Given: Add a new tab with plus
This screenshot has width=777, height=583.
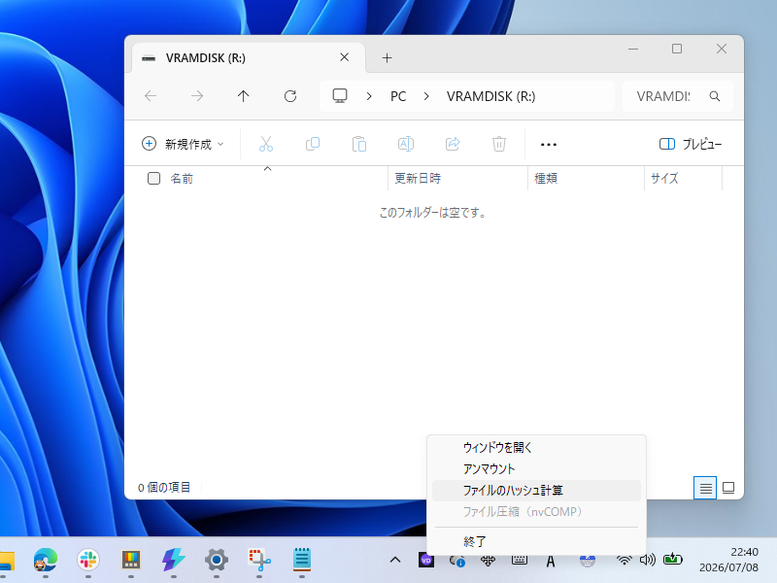Looking at the screenshot, I should coord(387,58).
